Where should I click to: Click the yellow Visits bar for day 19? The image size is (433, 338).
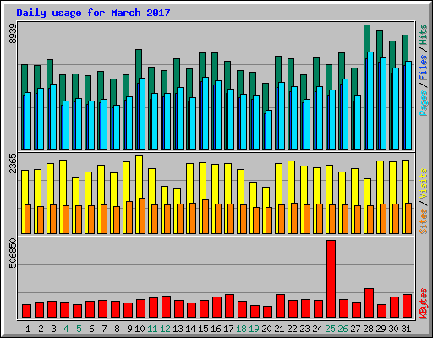tap(253, 194)
